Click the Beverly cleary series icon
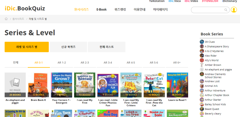The image size is (240, 117). click(x=202, y=113)
